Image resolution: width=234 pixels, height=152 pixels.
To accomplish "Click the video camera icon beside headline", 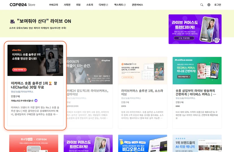I will (x=12, y=21).
